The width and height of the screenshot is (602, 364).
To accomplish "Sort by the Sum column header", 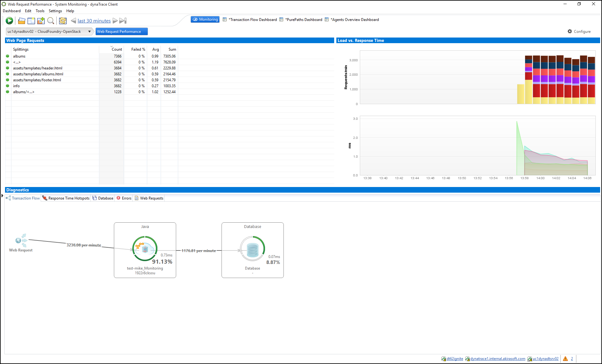I will [x=172, y=49].
